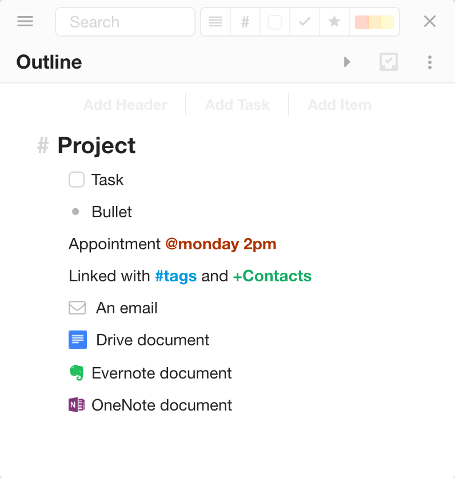Open the purple OneNote icon
The image size is (455, 478).
tap(77, 405)
